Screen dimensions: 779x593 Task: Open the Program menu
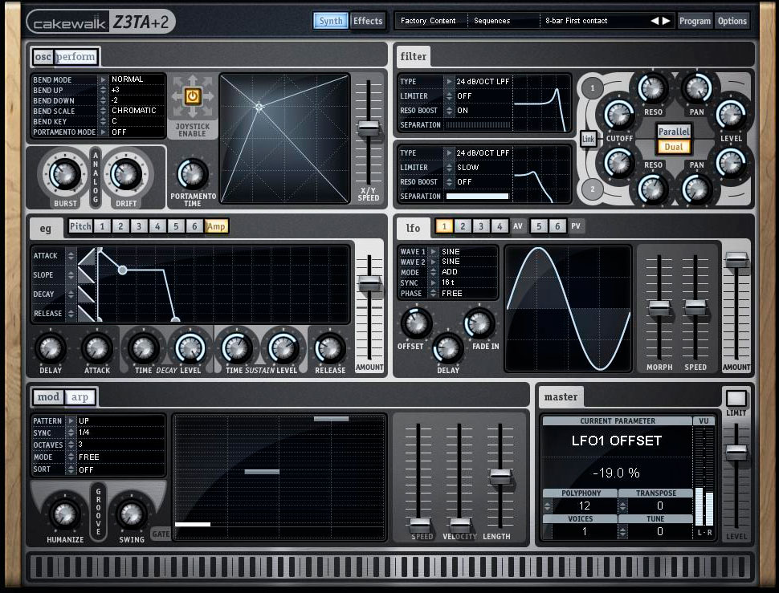(695, 21)
